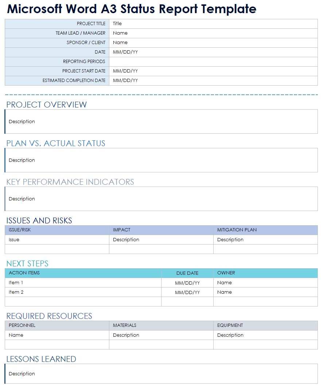Click the Description cell under Materials
The image size is (323, 387).
[x=161, y=335]
